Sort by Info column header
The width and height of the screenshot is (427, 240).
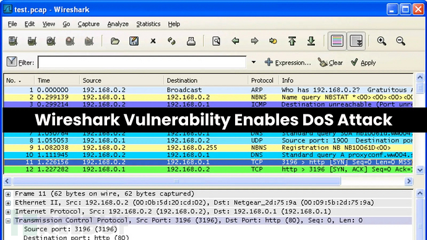click(x=346, y=80)
